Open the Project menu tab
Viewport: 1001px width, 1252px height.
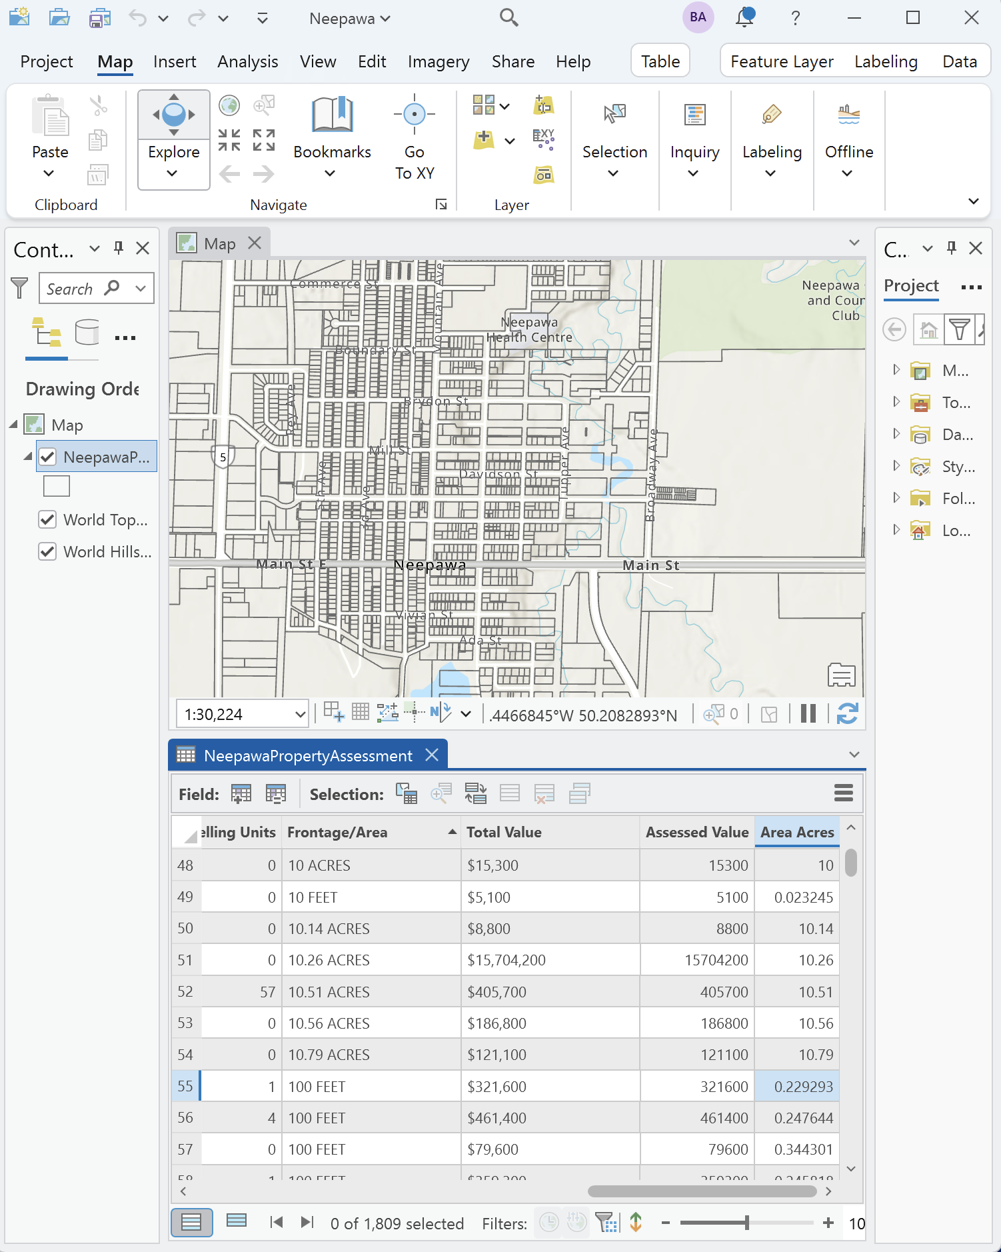click(x=47, y=61)
